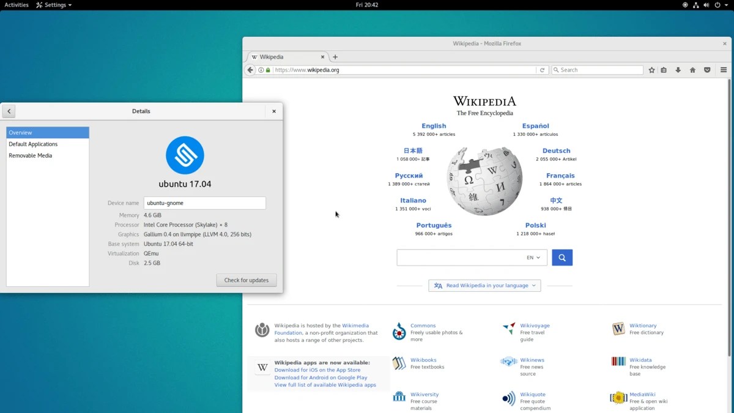Open the Downloads arrow icon
The image size is (734, 413).
[x=678, y=70]
